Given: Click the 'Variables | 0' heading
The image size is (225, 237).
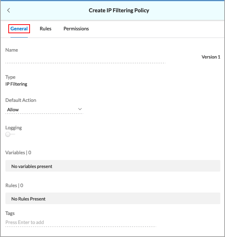Looking at the screenshot, I should point(18,152).
